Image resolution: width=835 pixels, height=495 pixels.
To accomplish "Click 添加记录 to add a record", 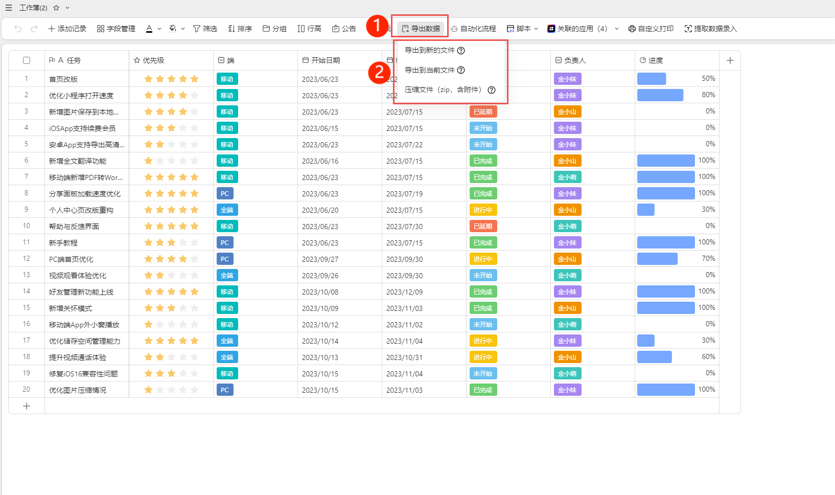I will [67, 29].
